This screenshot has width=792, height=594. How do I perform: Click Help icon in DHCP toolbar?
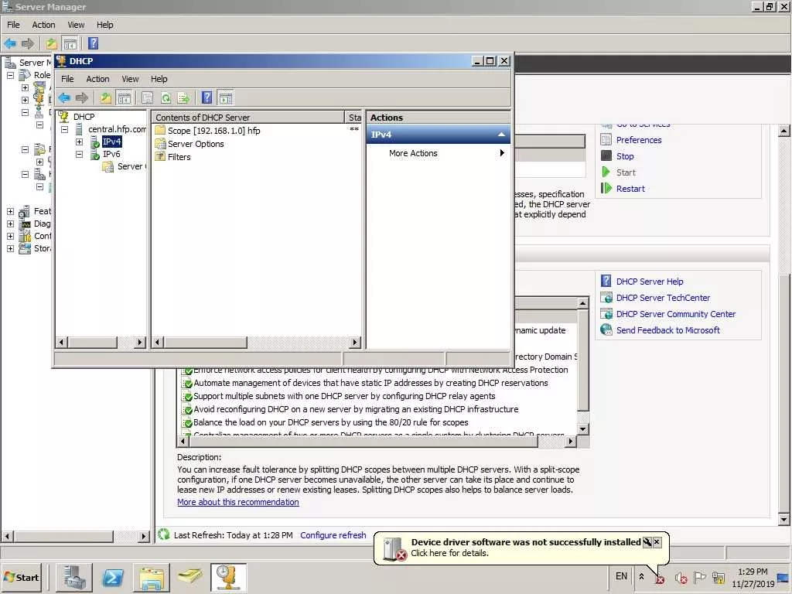point(207,97)
